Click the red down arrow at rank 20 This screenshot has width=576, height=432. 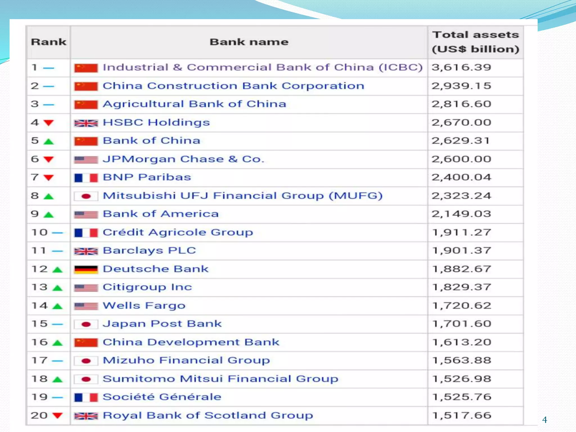(x=57, y=415)
